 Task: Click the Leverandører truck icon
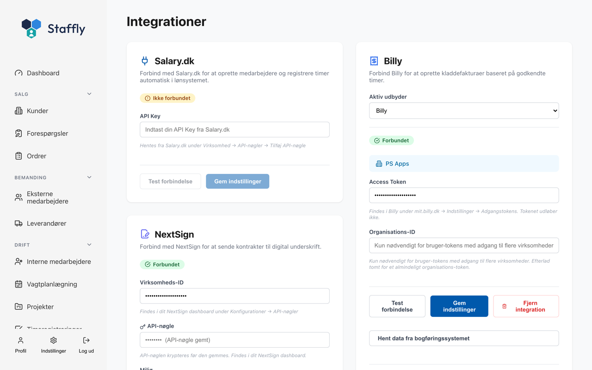coord(18,223)
